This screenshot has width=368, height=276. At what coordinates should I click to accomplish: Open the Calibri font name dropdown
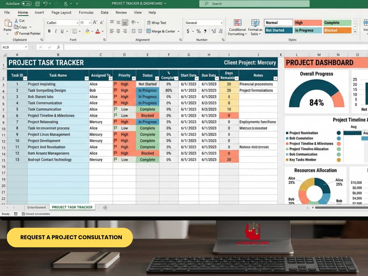click(x=77, y=23)
